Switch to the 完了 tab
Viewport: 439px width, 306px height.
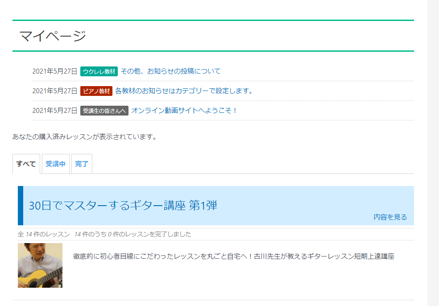(x=82, y=164)
